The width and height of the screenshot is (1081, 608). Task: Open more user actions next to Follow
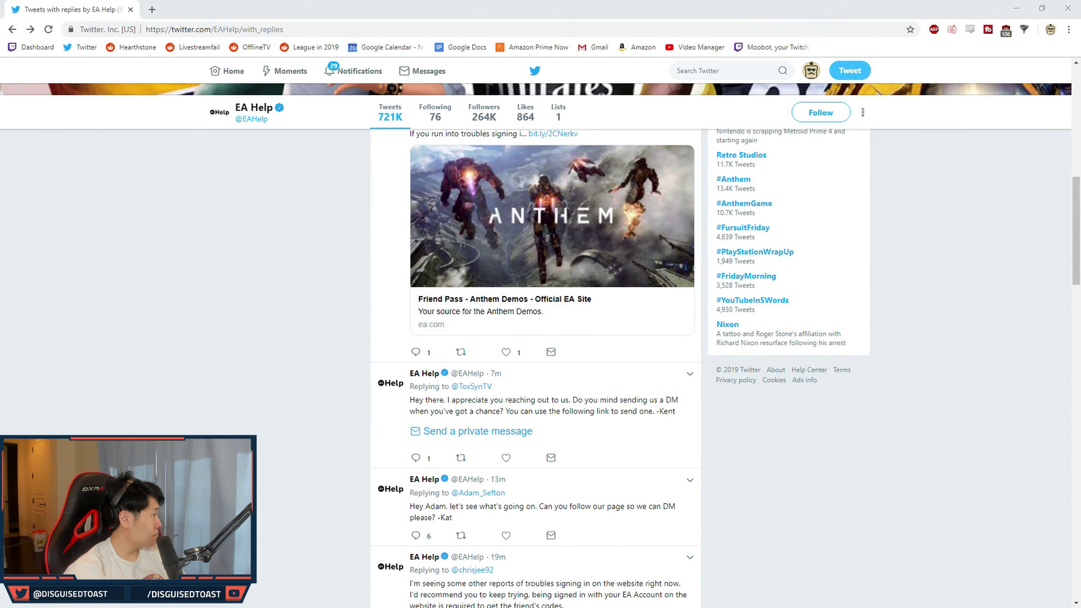[863, 112]
